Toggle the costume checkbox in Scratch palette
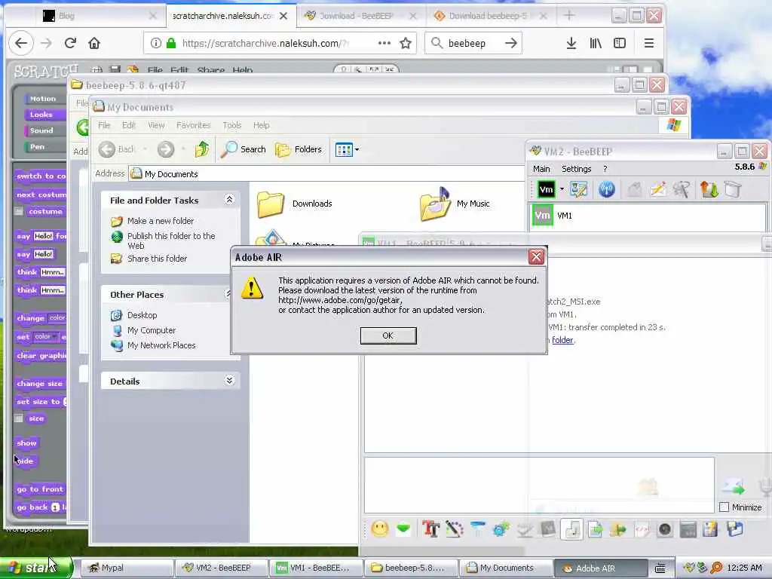 pyautogui.click(x=19, y=211)
